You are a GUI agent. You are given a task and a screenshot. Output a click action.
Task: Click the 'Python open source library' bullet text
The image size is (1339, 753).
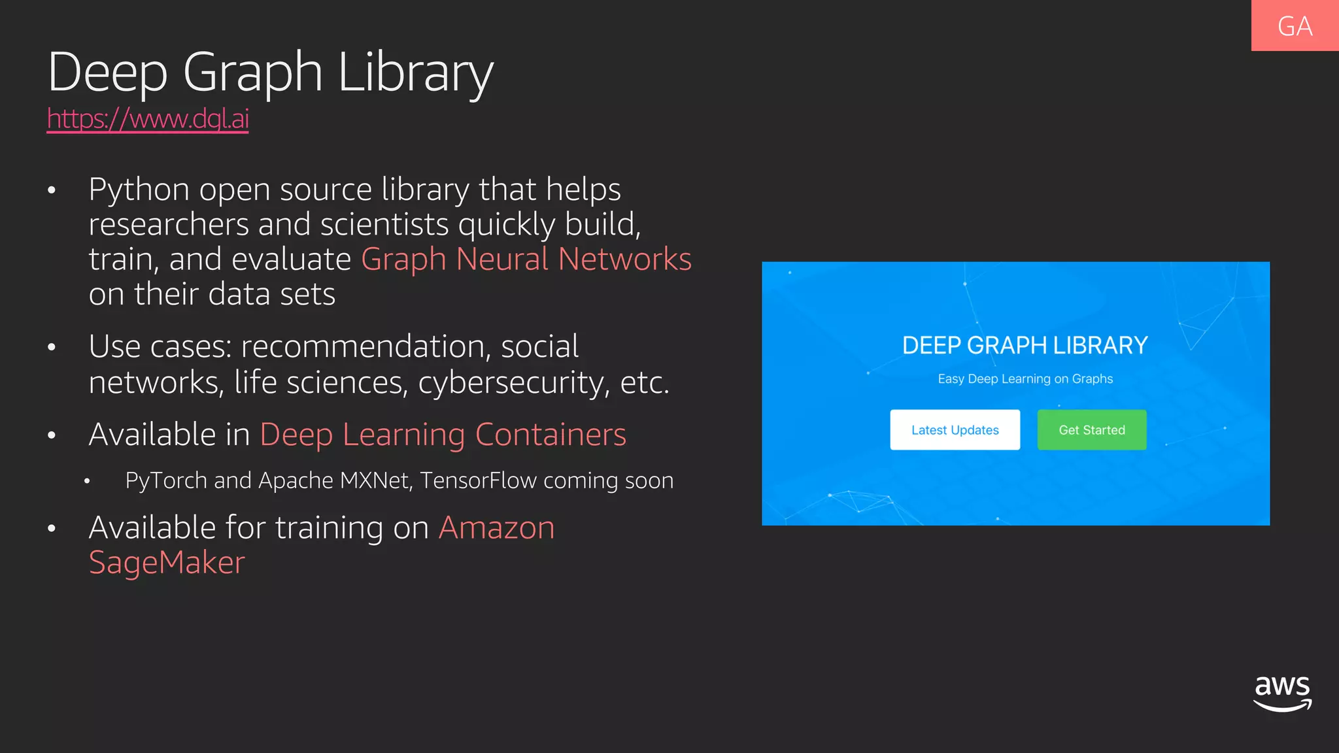390,241
